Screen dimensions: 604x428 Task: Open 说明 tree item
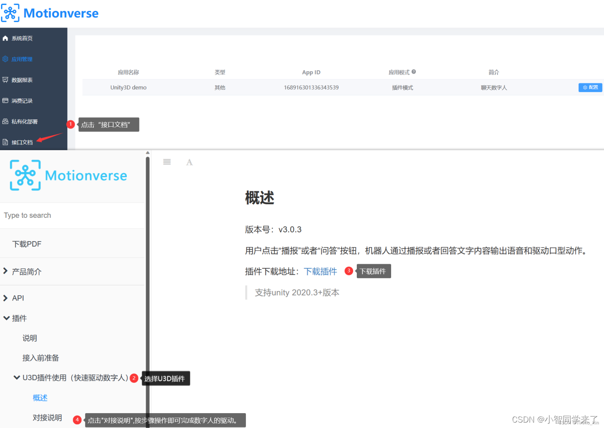(30, 338)
